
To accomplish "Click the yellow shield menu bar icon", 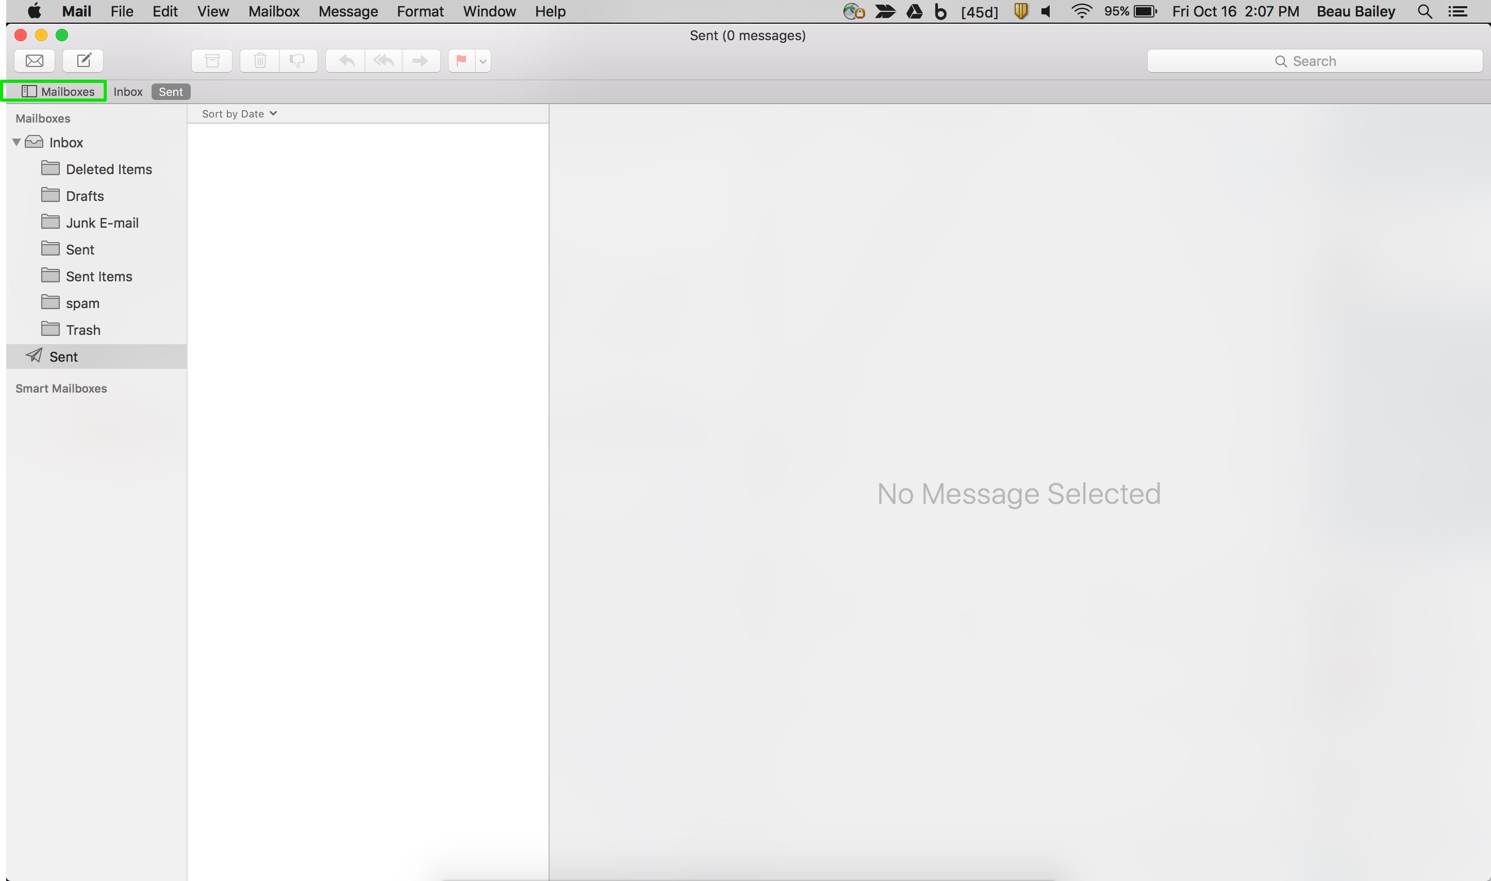I will click(1021, 11).
